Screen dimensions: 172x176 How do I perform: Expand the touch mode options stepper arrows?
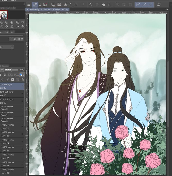pos(40,5)
